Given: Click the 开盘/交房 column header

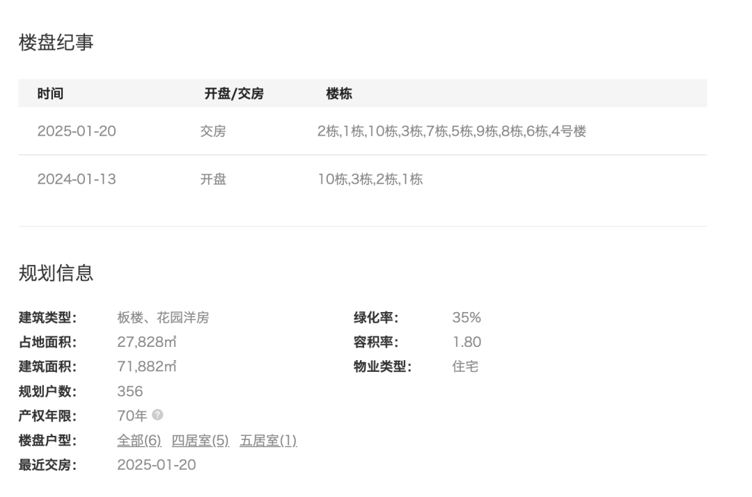Looking at the screenshot, I should pyautogui.click(x=234, y=94).
